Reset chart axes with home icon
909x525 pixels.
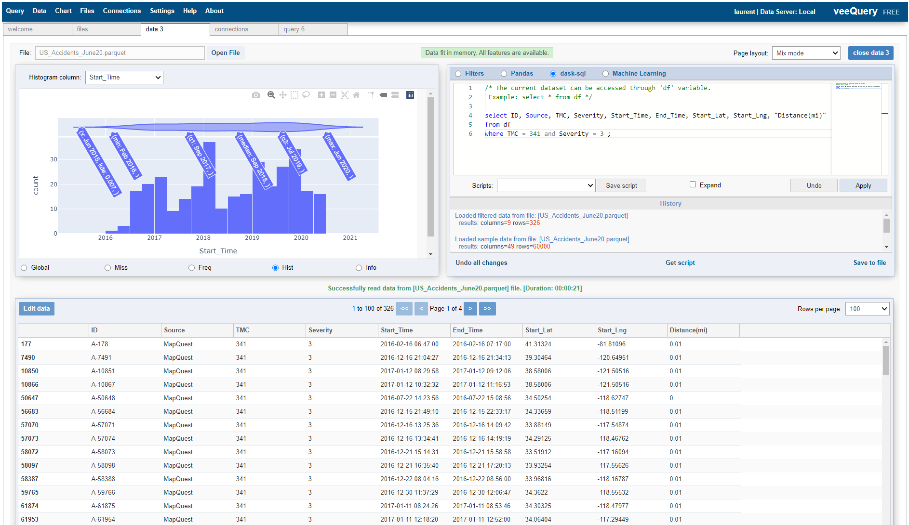(356, 95)
